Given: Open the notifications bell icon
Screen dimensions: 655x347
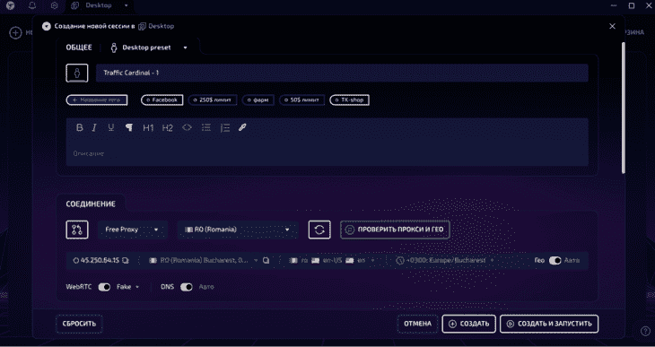Looking at the screenshot, I should 32,5.
